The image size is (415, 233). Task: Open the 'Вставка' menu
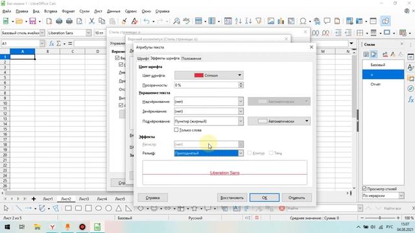pyautogui.click(x=51, y=12)
